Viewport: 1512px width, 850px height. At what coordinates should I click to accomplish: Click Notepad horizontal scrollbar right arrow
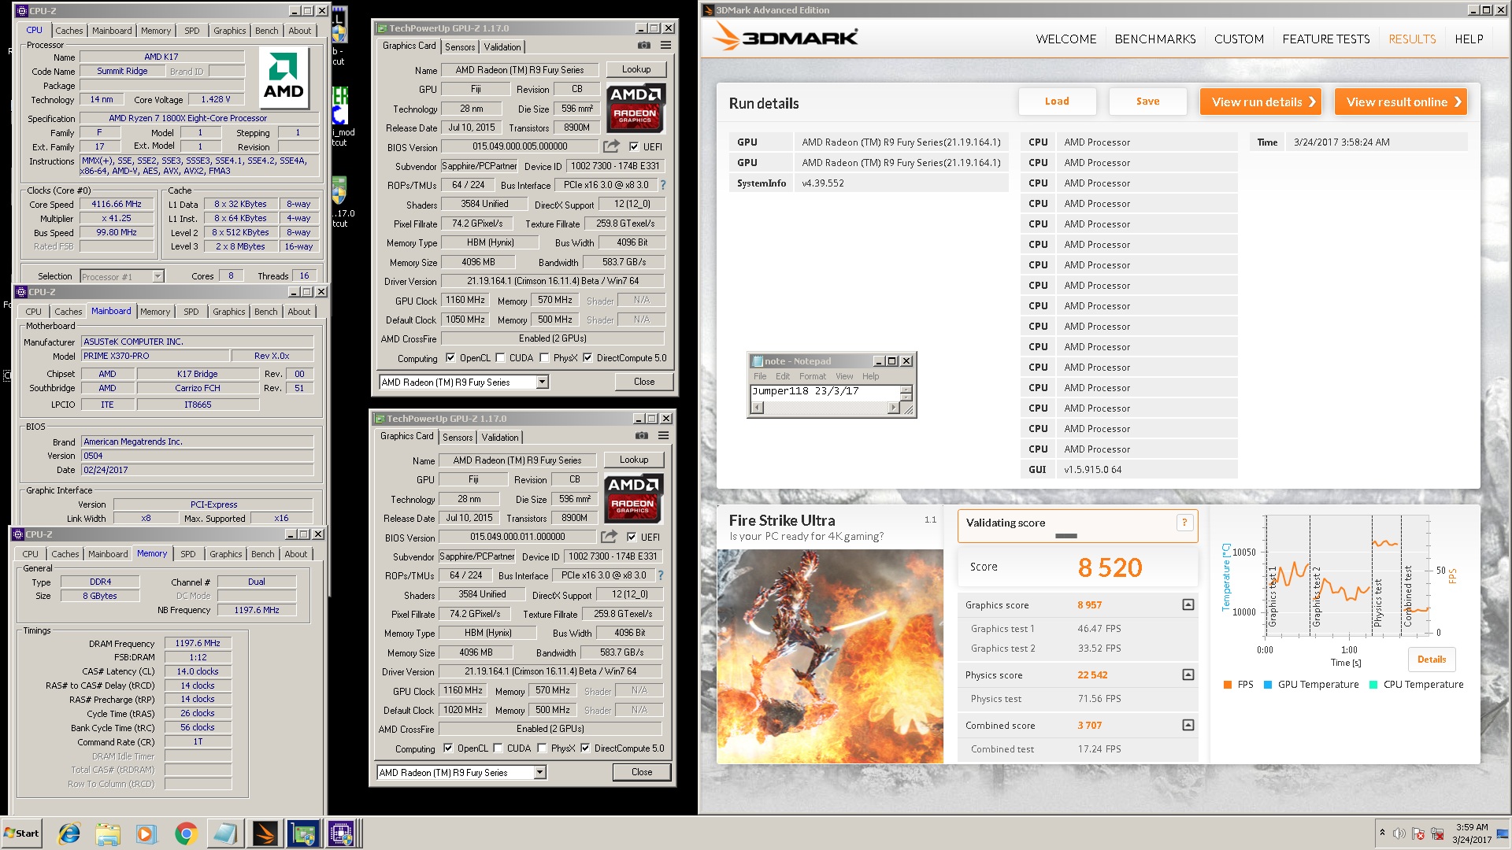point(893,408)
